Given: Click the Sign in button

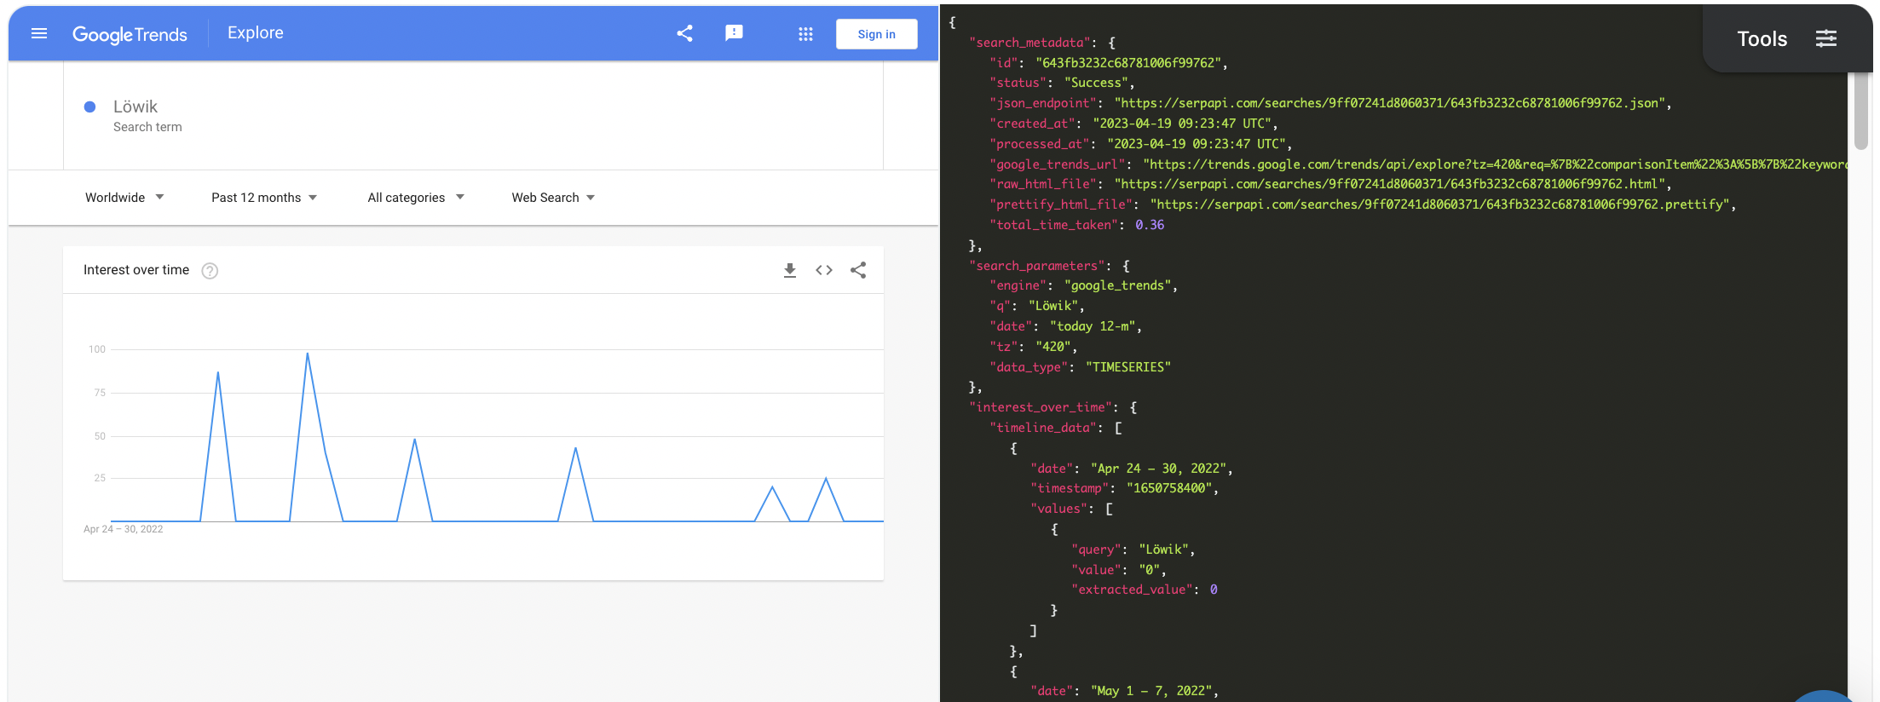Looking at the screenshot, I should point(876,34).
